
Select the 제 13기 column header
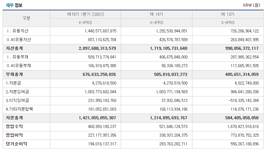point(228,14)
